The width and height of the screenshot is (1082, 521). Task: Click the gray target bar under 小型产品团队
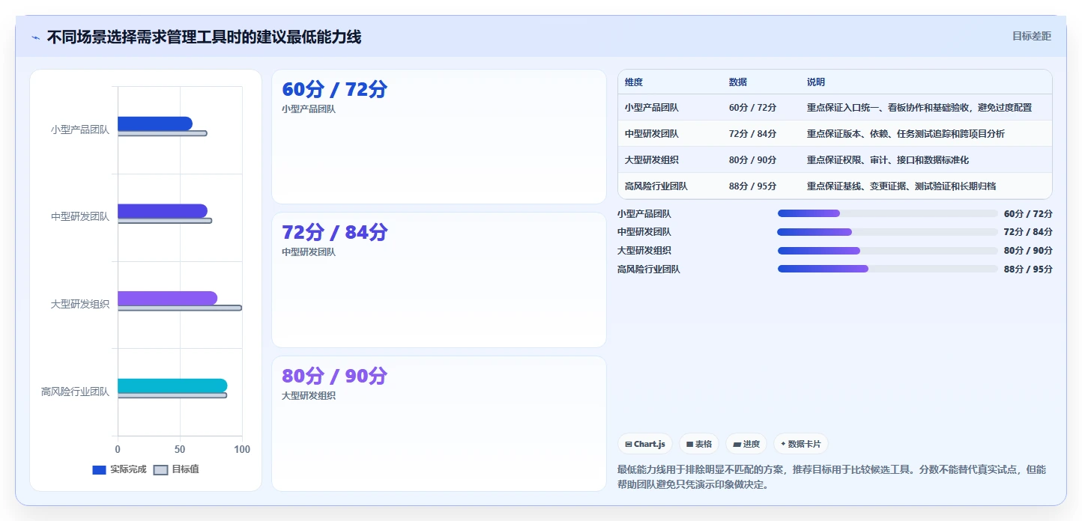tap(163, 133)
